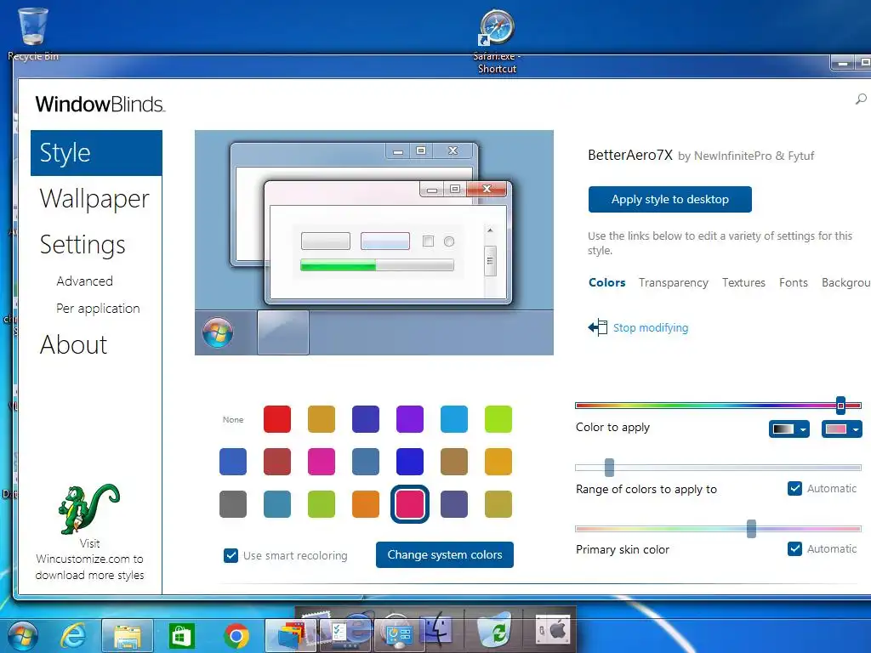This screenshot has width=871, height=653.
Task: Click the recycle trash icon in the dock
Action: coord(494,630)
